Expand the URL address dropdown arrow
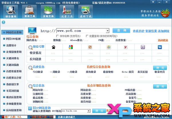Image resolution: width=172 pixels, height=119 pixels. [x=107, y=31]
